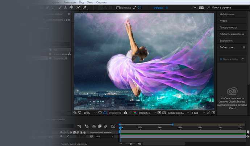Click the Поиск в справке search field
Image resolution: width=250 pixels, height=146 pixels.
click(x=228, y=8)
